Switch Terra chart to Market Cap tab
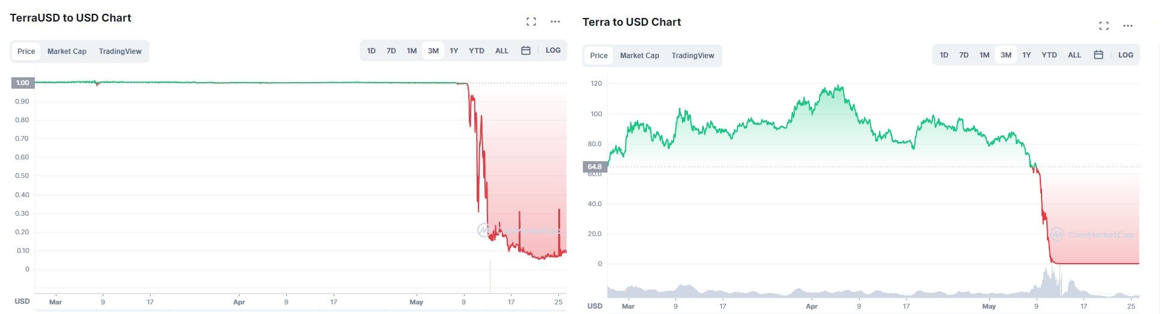1167x314 pixels. [639, 56]
